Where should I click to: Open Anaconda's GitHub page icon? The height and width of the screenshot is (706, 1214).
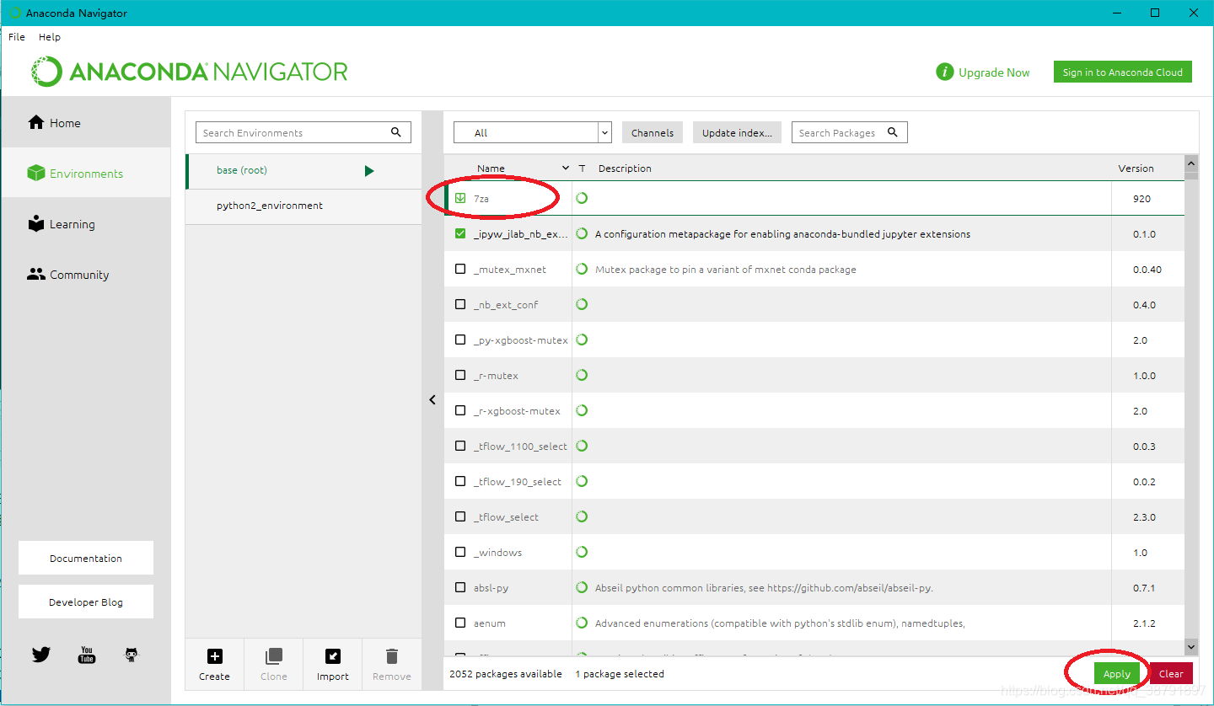(132, 655)
